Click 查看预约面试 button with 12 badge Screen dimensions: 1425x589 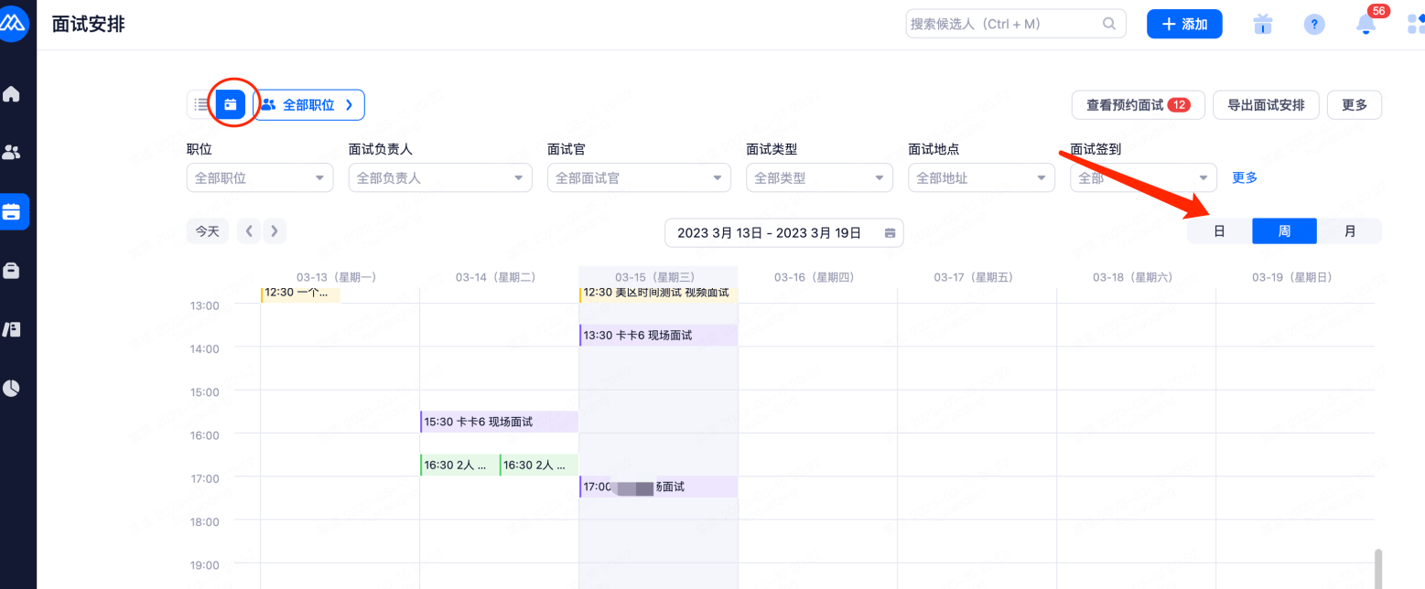tap(1138, 105)
